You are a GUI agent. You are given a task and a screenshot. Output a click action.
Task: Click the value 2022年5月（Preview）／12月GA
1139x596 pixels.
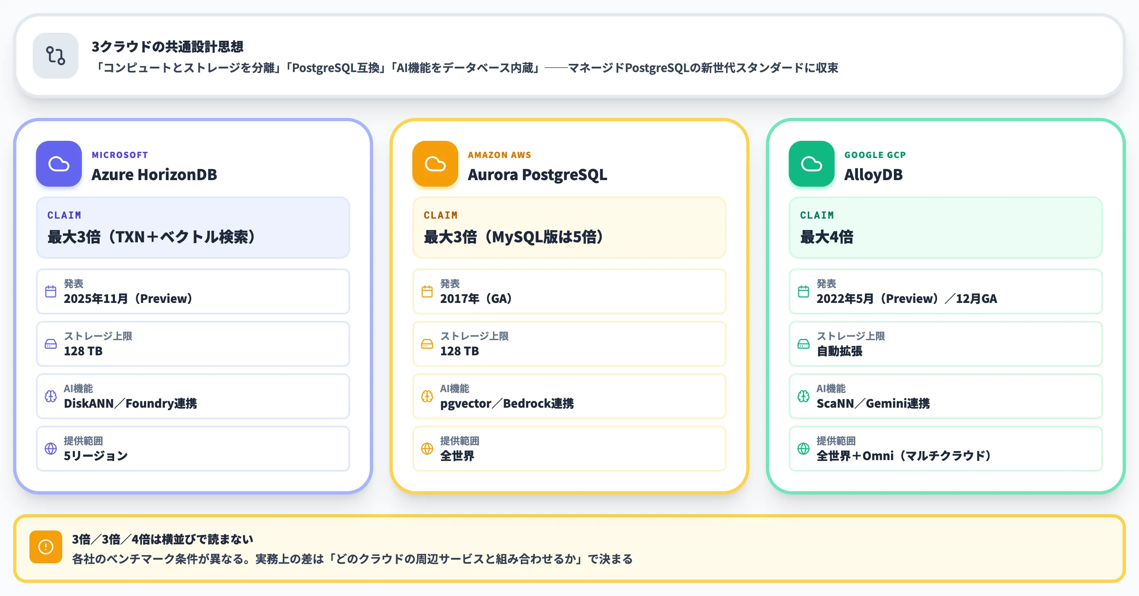click(x=907, y=299)
